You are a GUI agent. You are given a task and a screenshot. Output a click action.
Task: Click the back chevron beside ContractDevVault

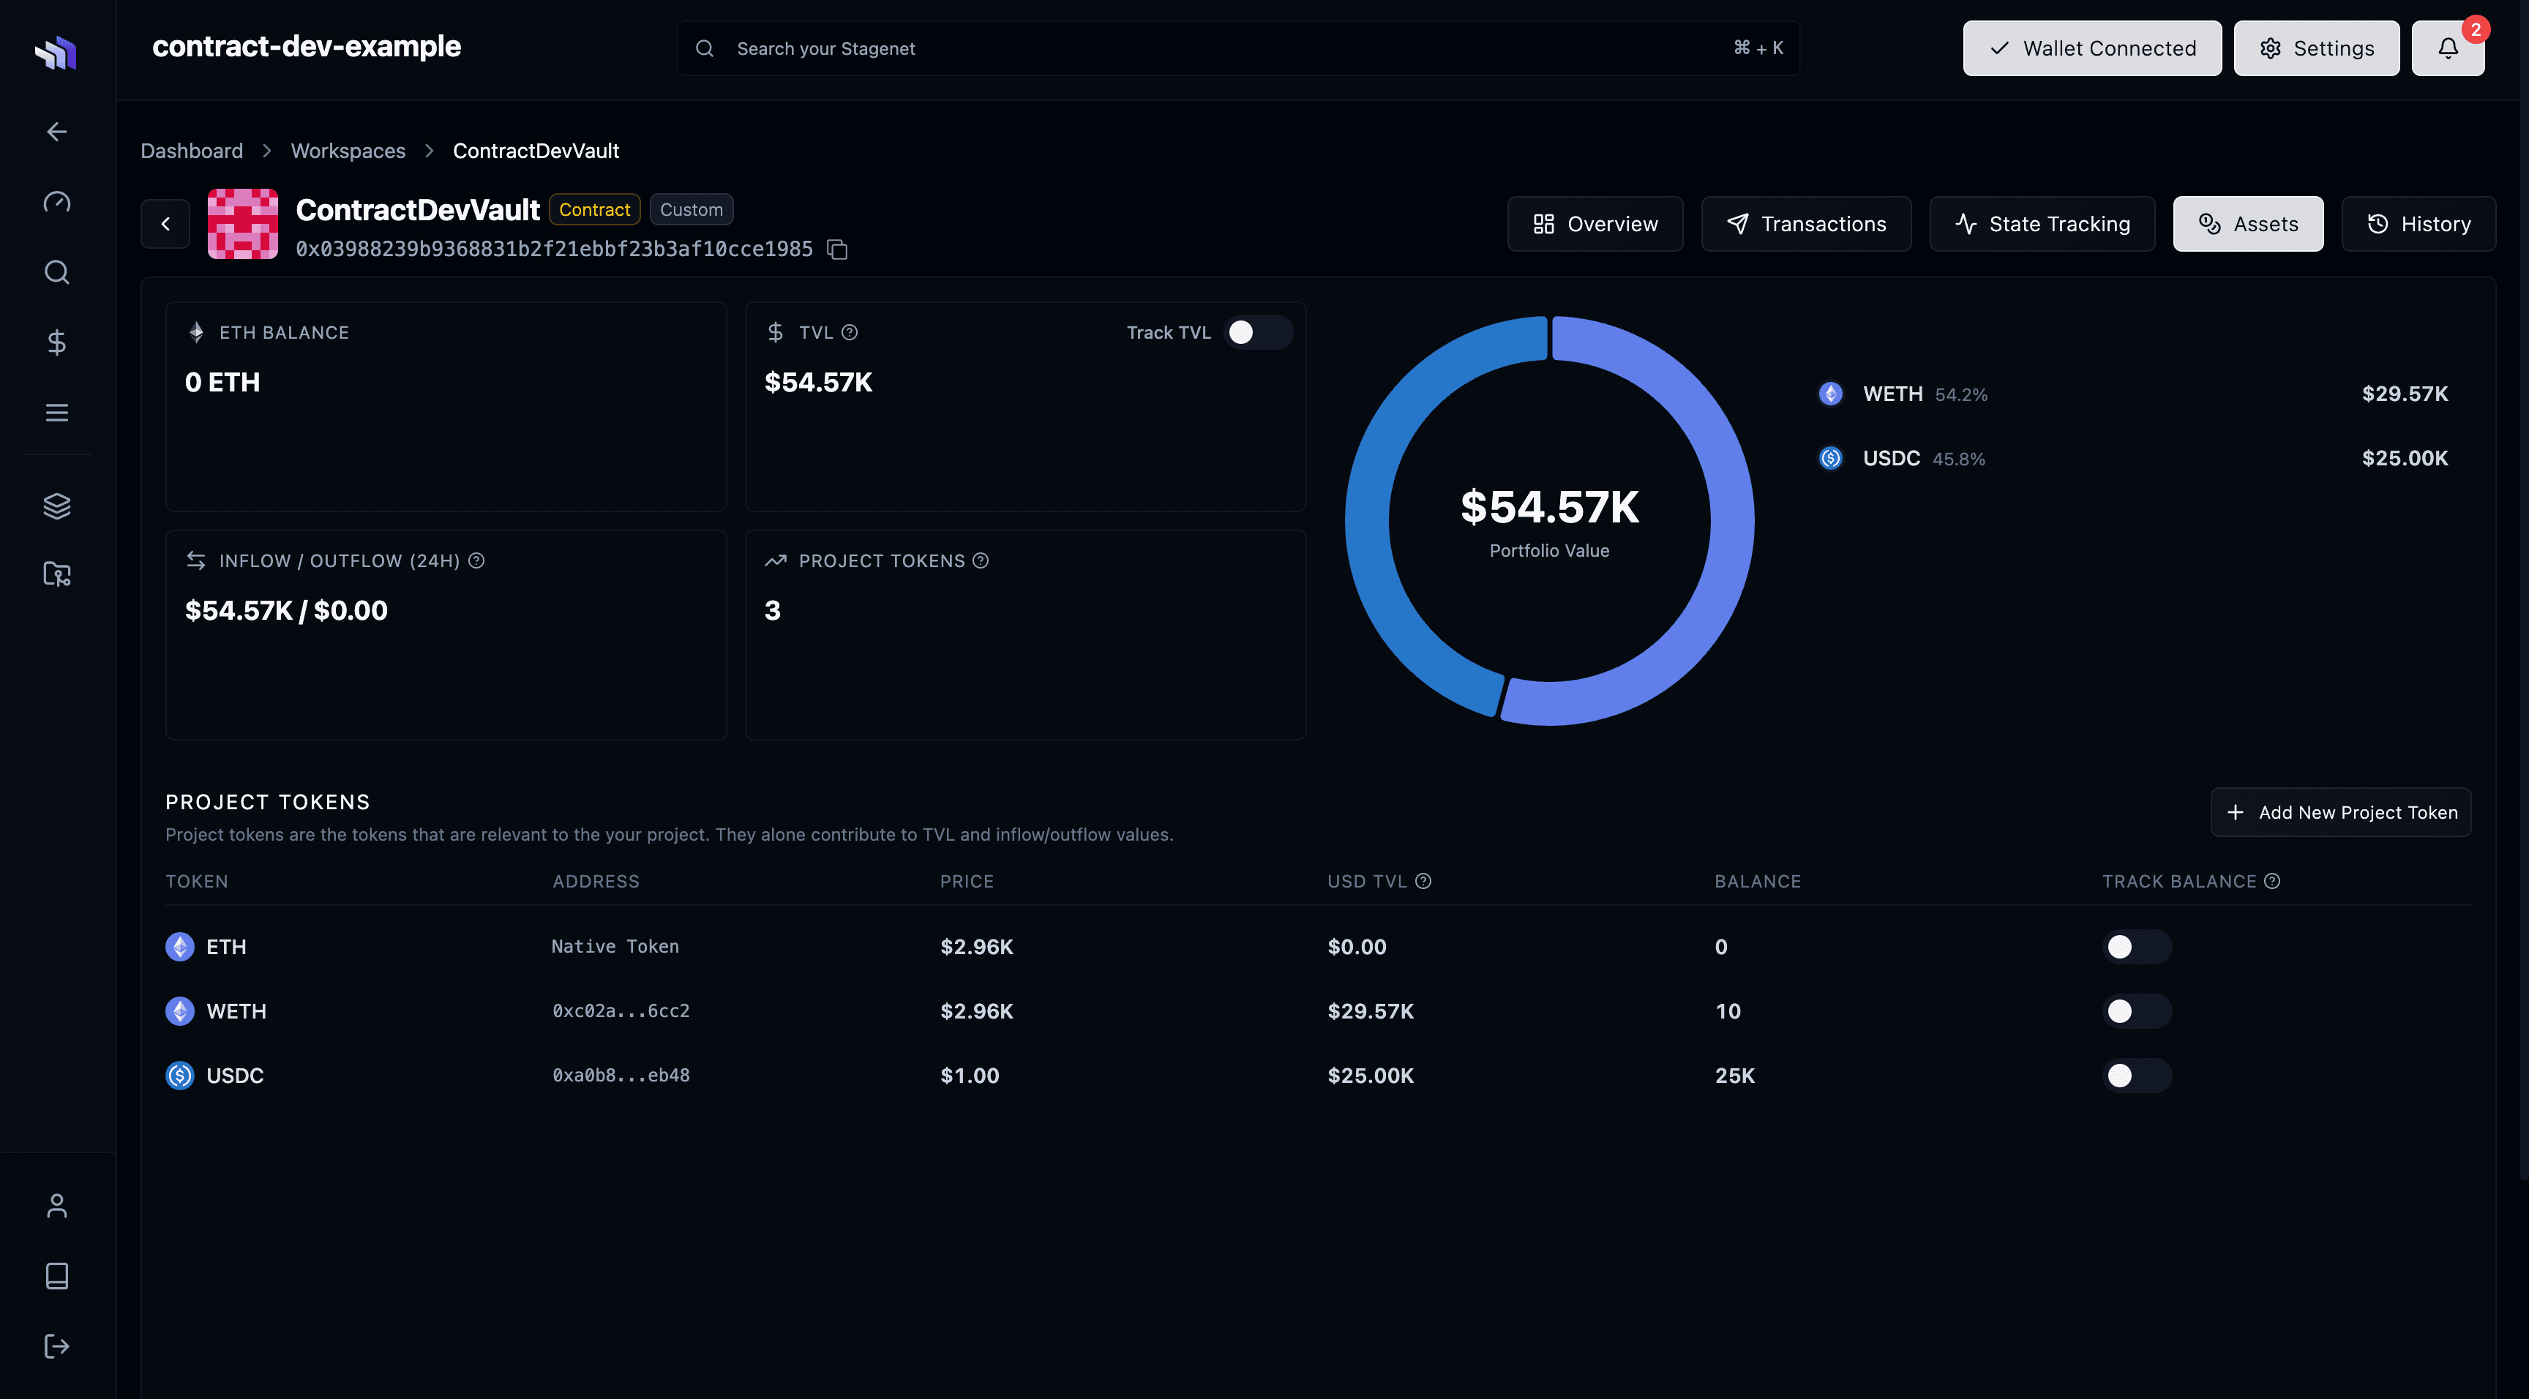coord(165,224)
